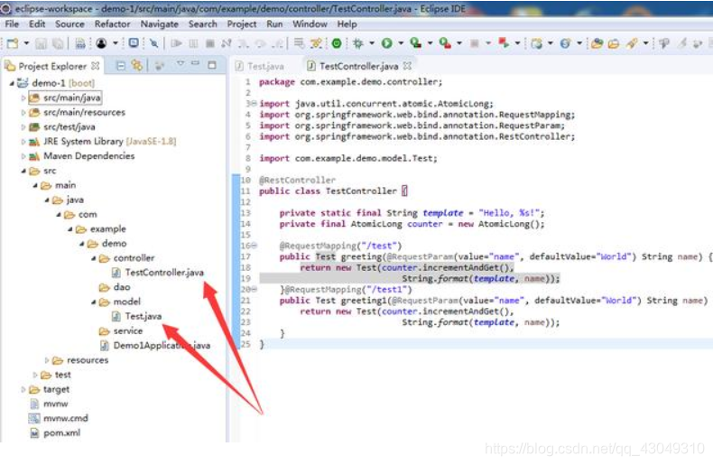Image resolution: width=713 pixels, height=465 pixels.
Task: Collapse the model folder
Action: point(93,302)
